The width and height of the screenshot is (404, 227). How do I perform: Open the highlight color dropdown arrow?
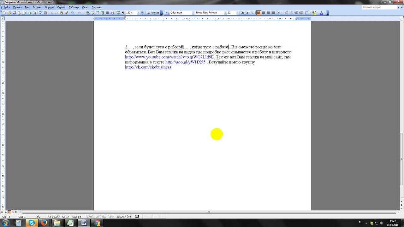click(318, 13)
